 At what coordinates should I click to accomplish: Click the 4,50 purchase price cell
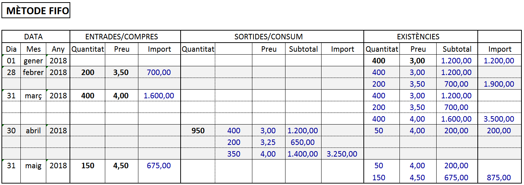pos(121,165)
